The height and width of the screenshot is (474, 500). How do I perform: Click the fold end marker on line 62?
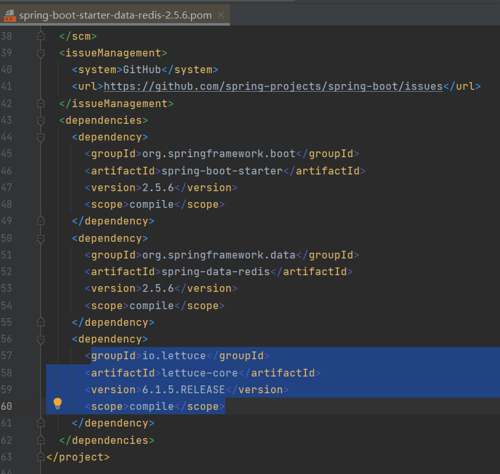coord(41,440)
